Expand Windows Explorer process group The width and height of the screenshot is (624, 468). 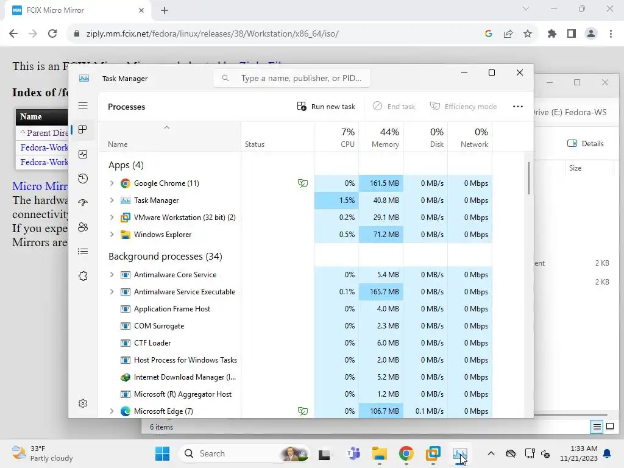pos(112,235)
